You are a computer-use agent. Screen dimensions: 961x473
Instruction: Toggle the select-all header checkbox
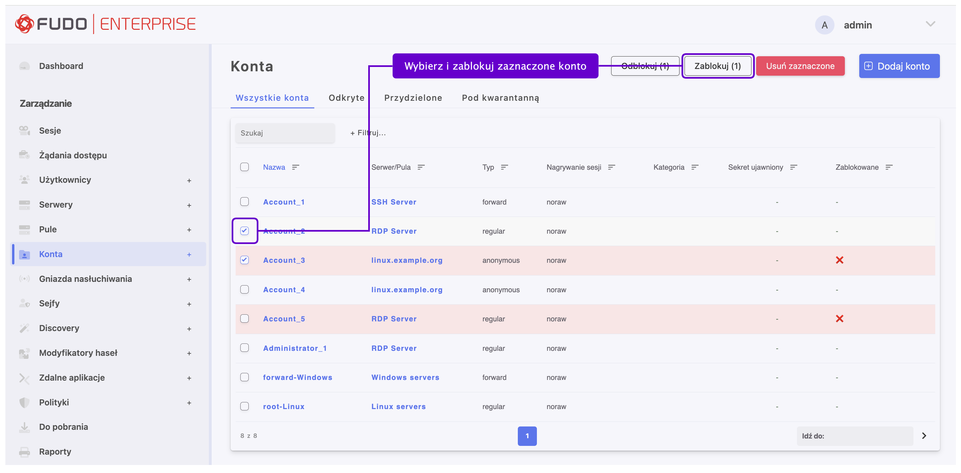click(x=244, y=167)
